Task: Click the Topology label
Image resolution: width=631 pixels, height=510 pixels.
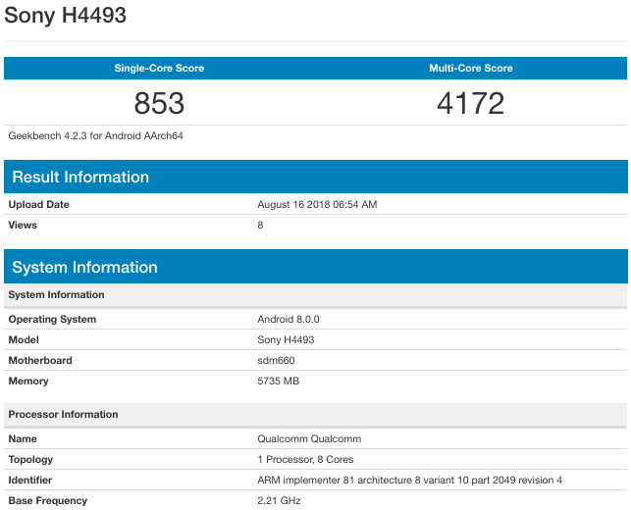Action: [30, 460]
